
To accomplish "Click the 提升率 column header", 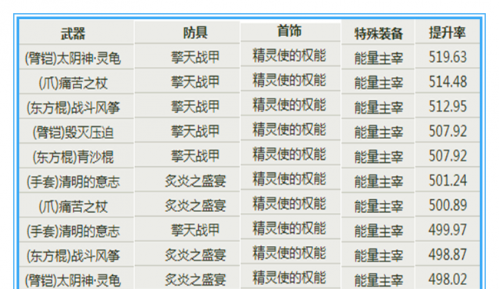I will [448, 33].
